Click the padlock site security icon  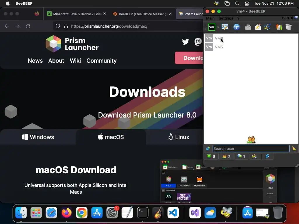66,26
